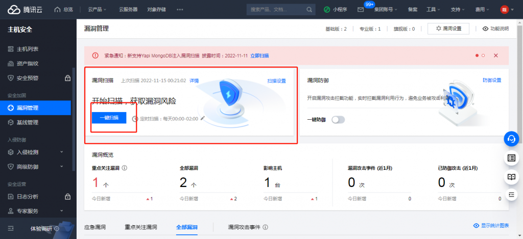Image resolution: width=523 pixels, height=239 pixels.
Task: Switch to the 重点关注漏洞 tab
Action: point(141,227)
